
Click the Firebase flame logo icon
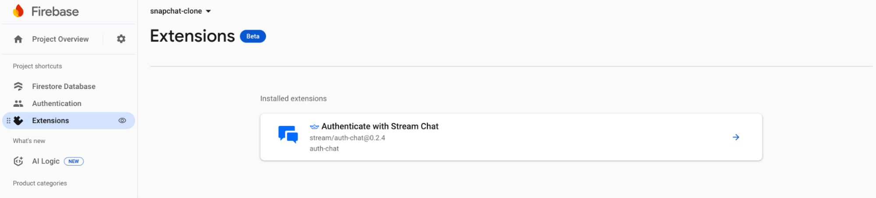pos(18,11)
